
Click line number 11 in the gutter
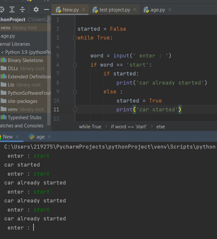[x=56, y=109]
